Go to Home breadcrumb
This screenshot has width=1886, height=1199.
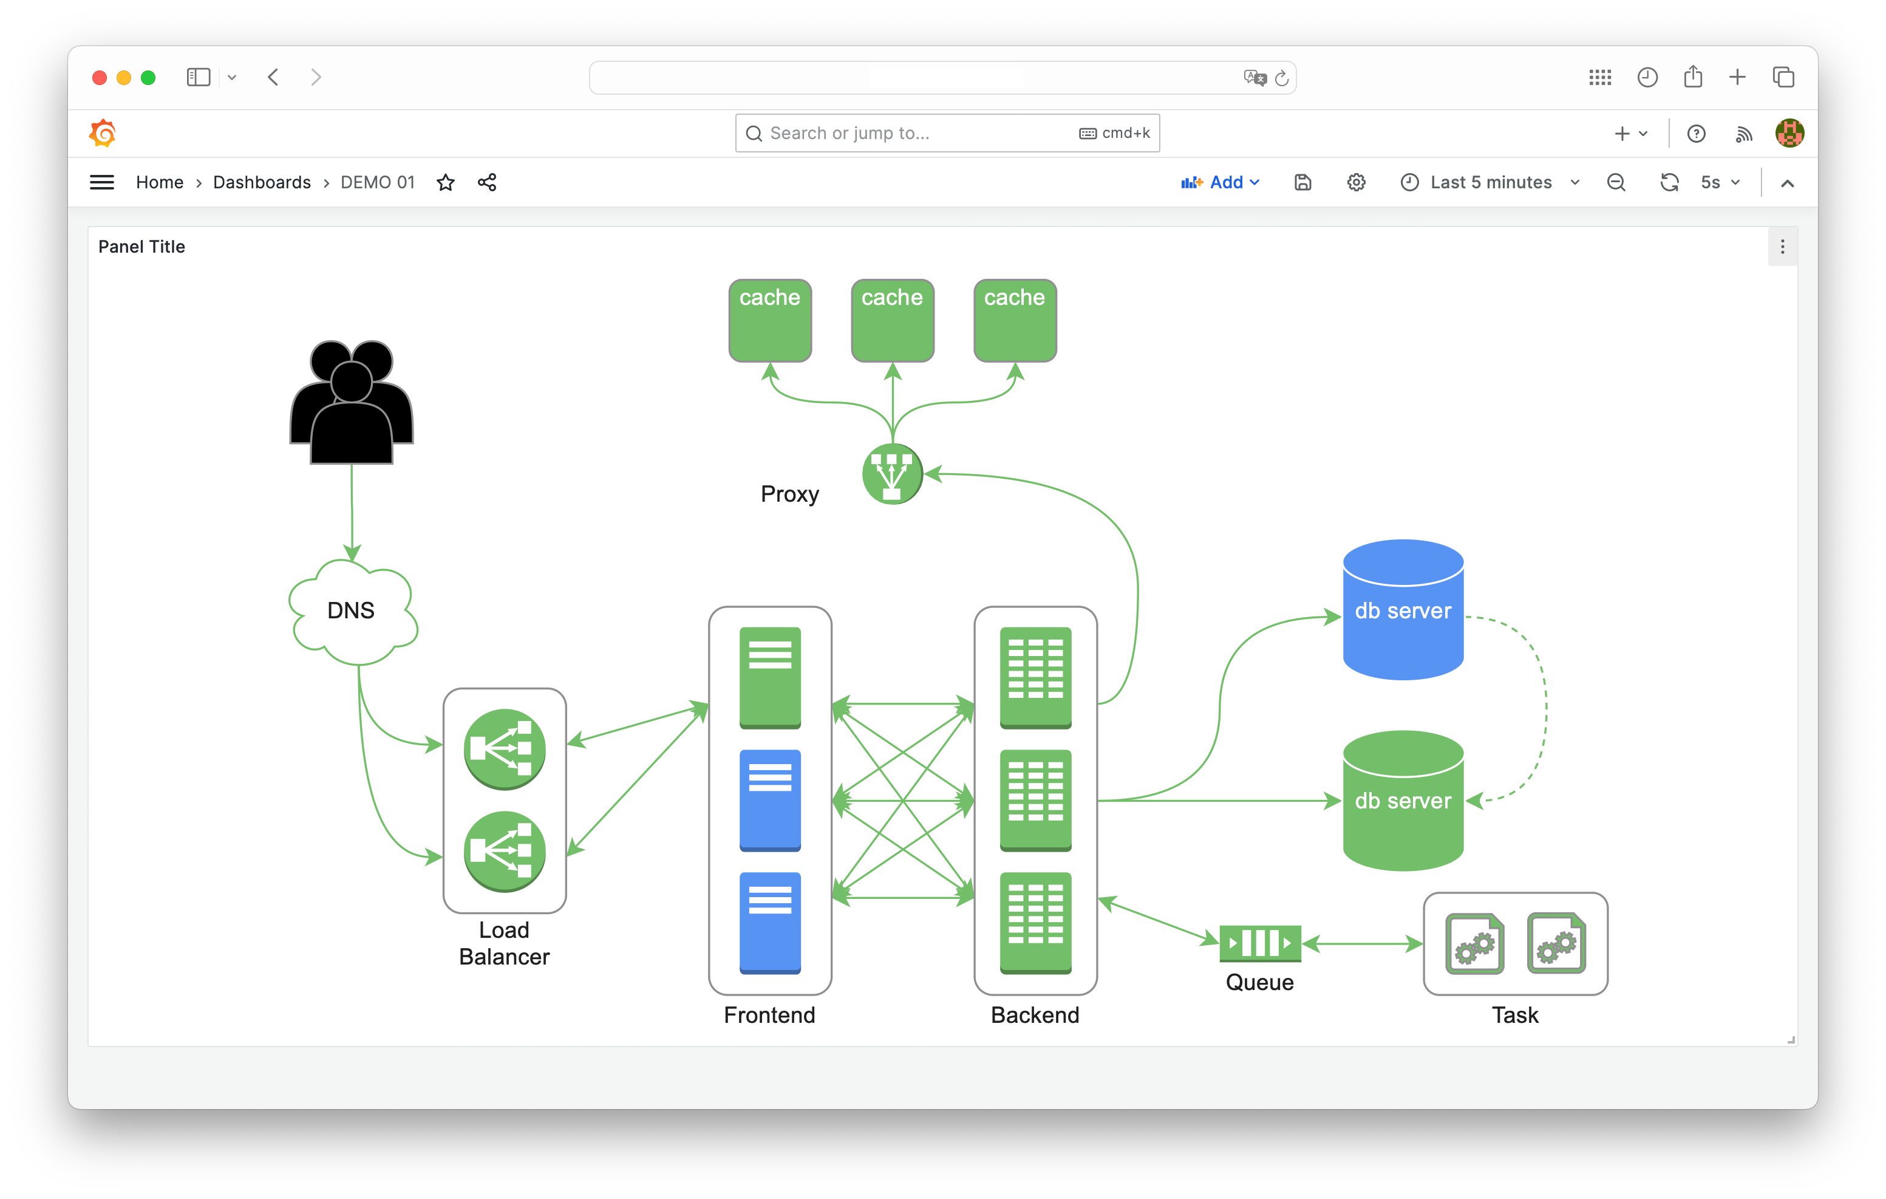pyautogui.click(x=160, y=183)
